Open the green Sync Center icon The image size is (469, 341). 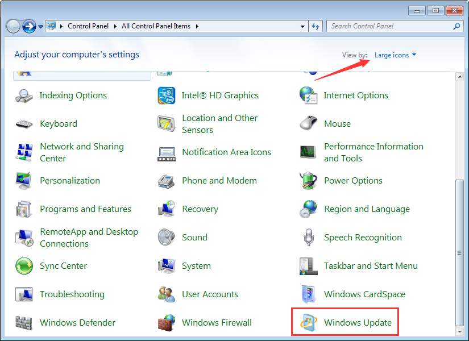pyautogui.click(x=24, y=266)
